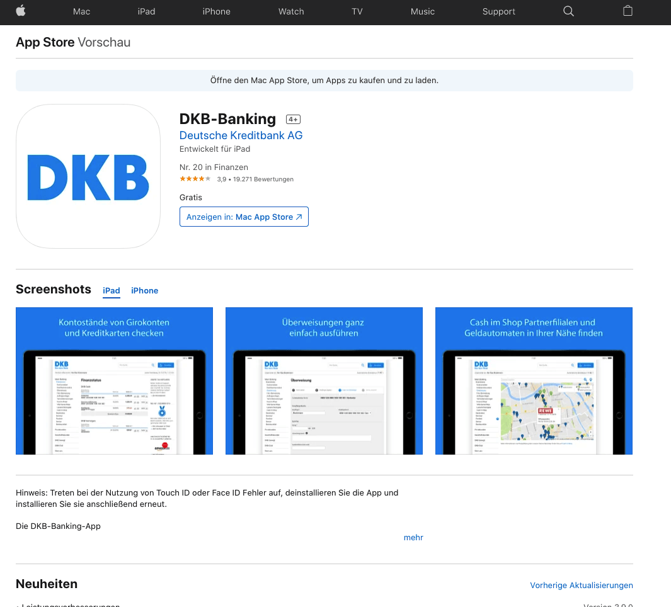Click the DKB-Banking app title
The height and width of the screenshot is (607, 671).
click(227, 119)
